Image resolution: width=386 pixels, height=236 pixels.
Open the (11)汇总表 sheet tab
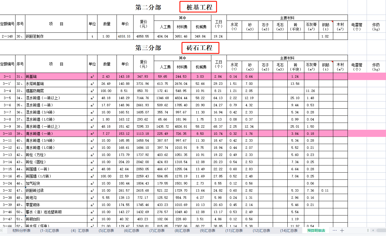tap(234, 231)
